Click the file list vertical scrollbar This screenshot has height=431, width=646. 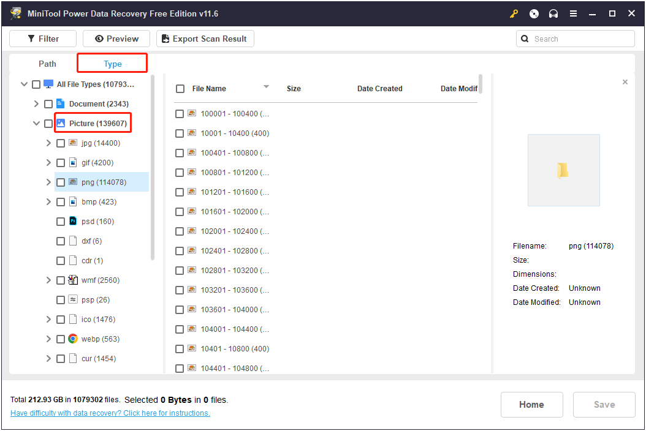tap(481, 83)
